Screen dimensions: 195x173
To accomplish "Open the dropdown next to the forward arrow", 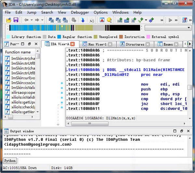I will coord(42,20).
